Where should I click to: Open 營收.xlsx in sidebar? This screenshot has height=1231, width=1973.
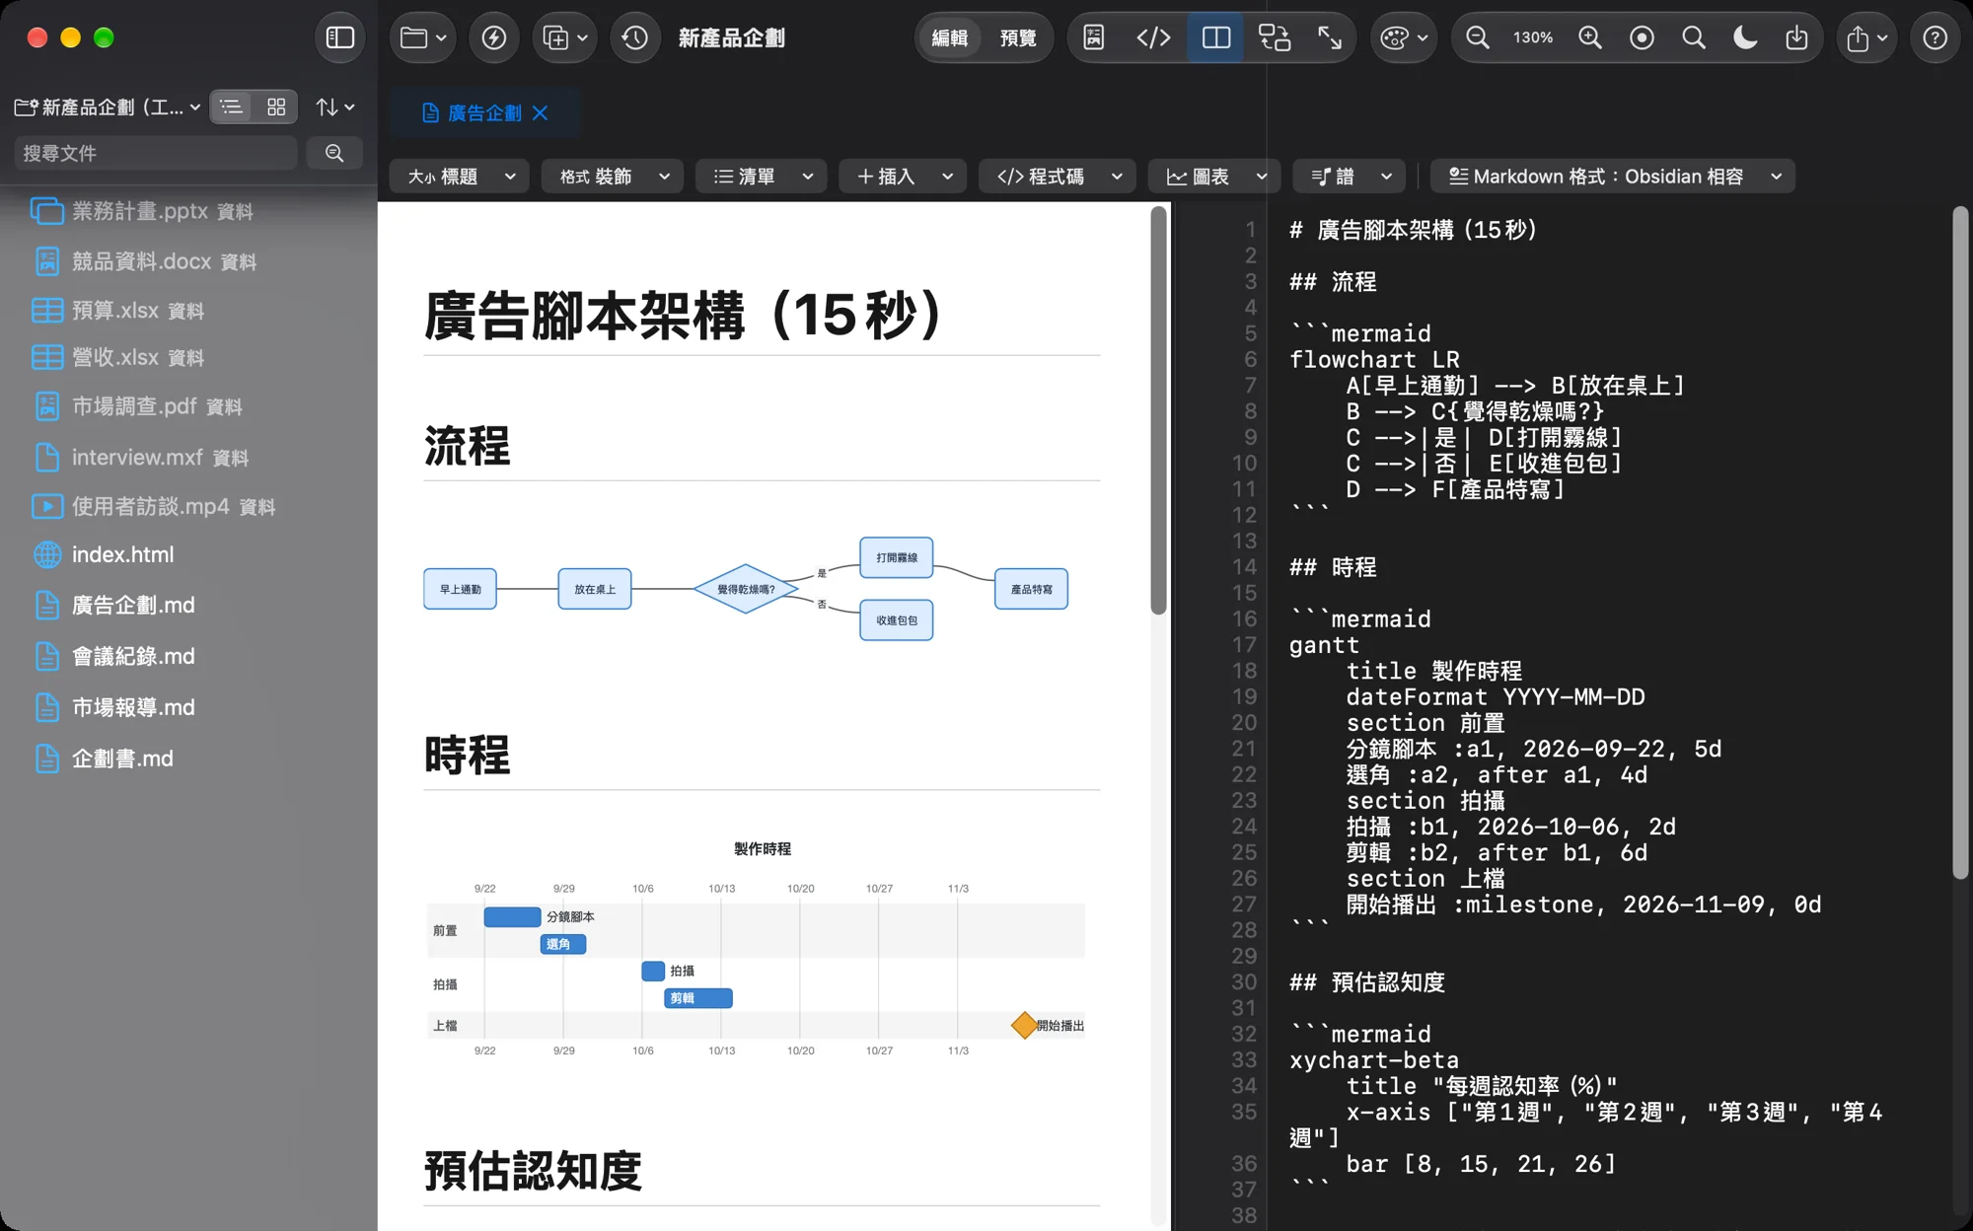(118, 357)
